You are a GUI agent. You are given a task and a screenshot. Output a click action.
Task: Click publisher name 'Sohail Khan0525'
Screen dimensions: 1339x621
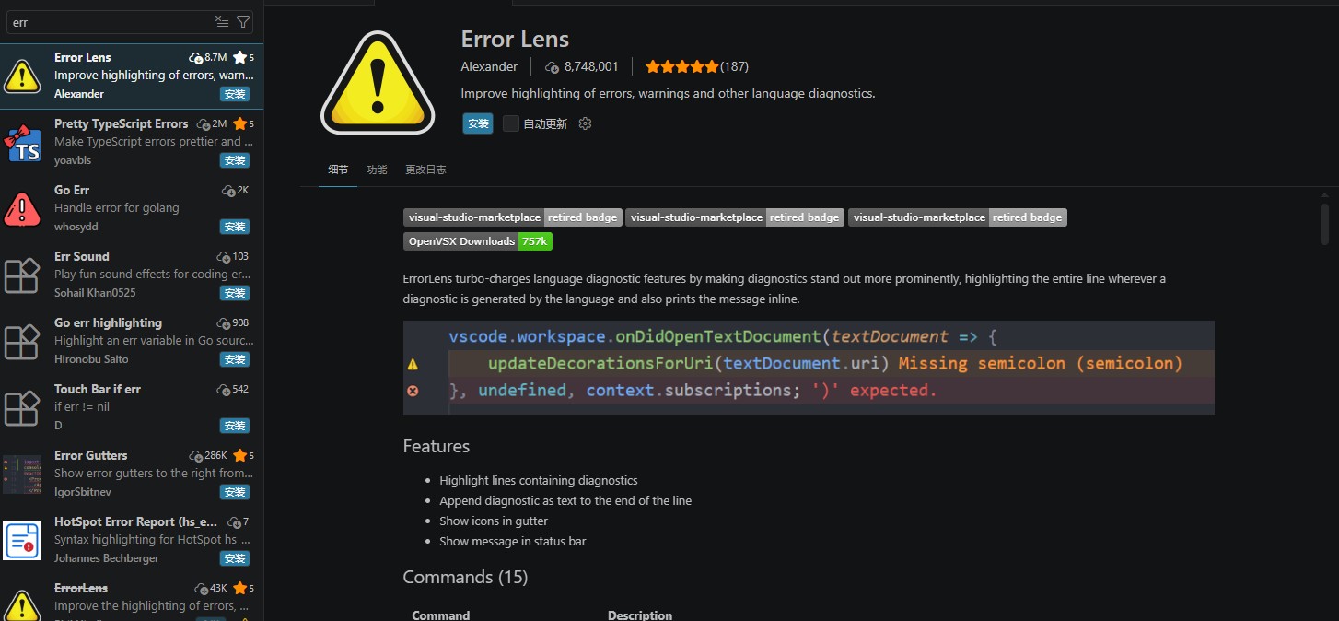point(95,293)
